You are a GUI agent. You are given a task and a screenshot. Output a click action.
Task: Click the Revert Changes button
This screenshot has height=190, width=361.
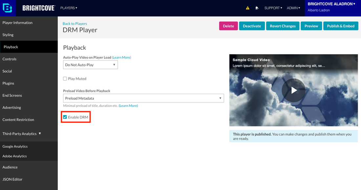[x=283, y=26]
